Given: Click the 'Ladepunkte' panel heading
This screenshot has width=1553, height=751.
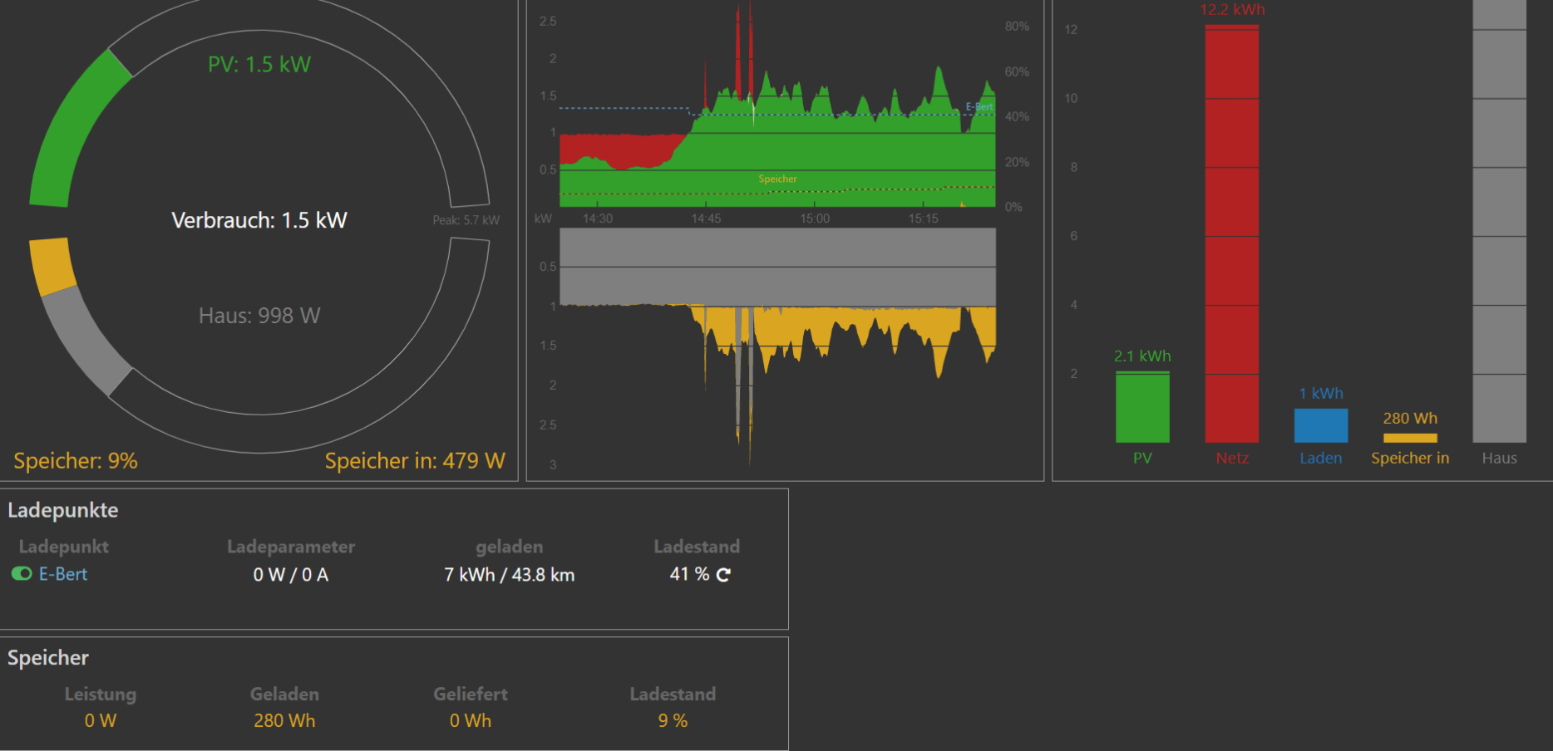Looking at the screenshot, I should coord(63,510).
